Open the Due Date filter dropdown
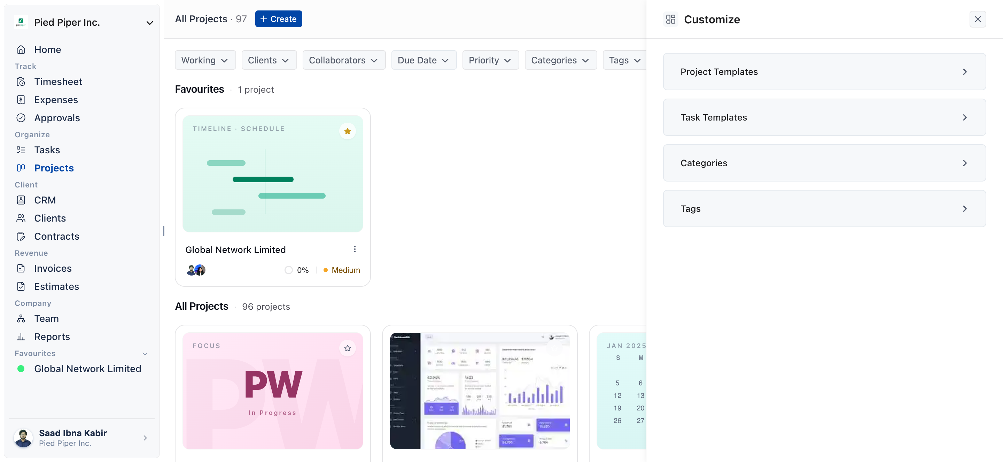This screenshot has height=462, width=1003. pos(423,60)
